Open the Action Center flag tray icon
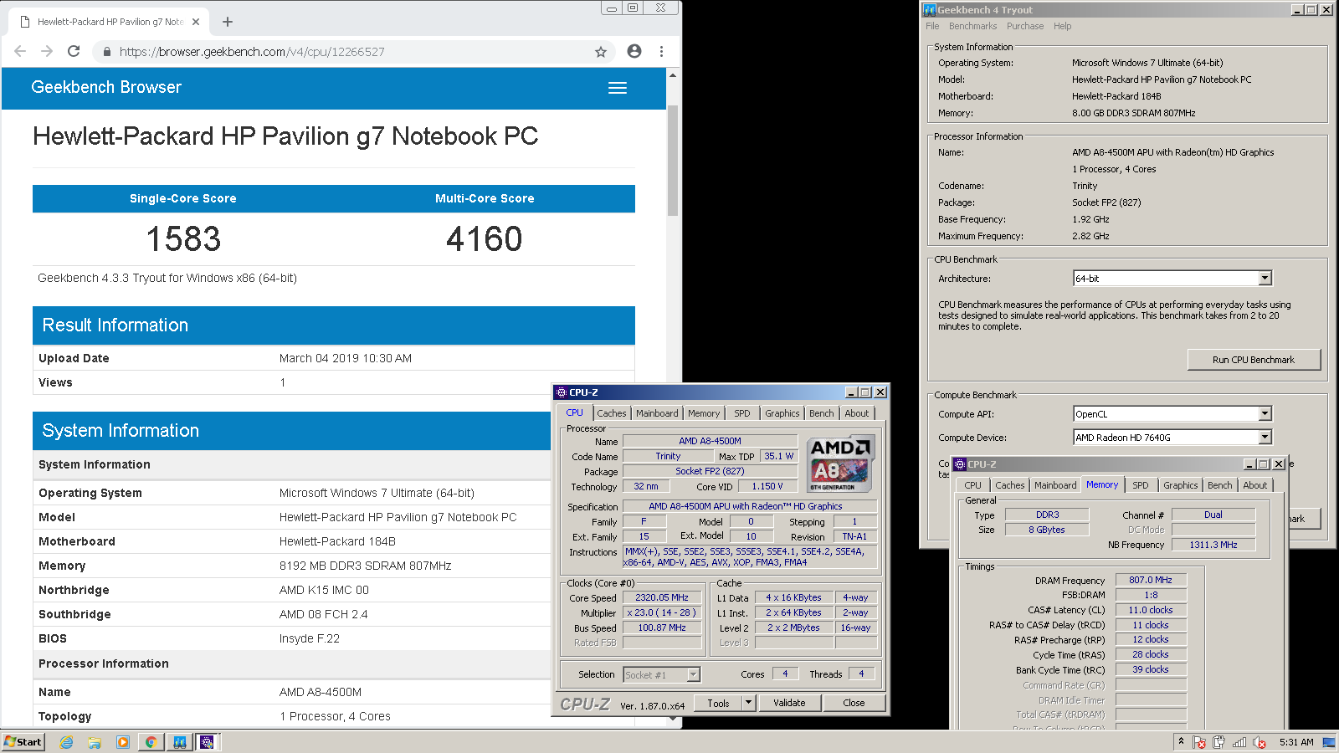 click(1199, 742)
